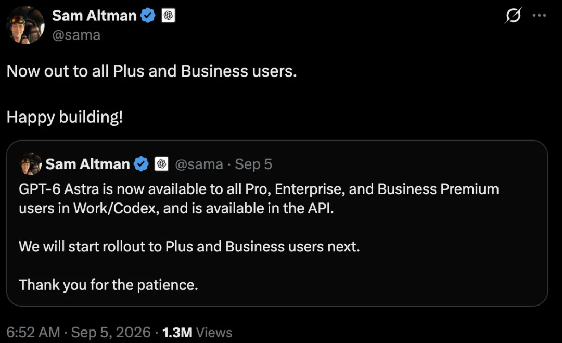
Task: Click the 6:52 AM Sep 5, 2026 timestamp
Action: click(x=79, y=332)
